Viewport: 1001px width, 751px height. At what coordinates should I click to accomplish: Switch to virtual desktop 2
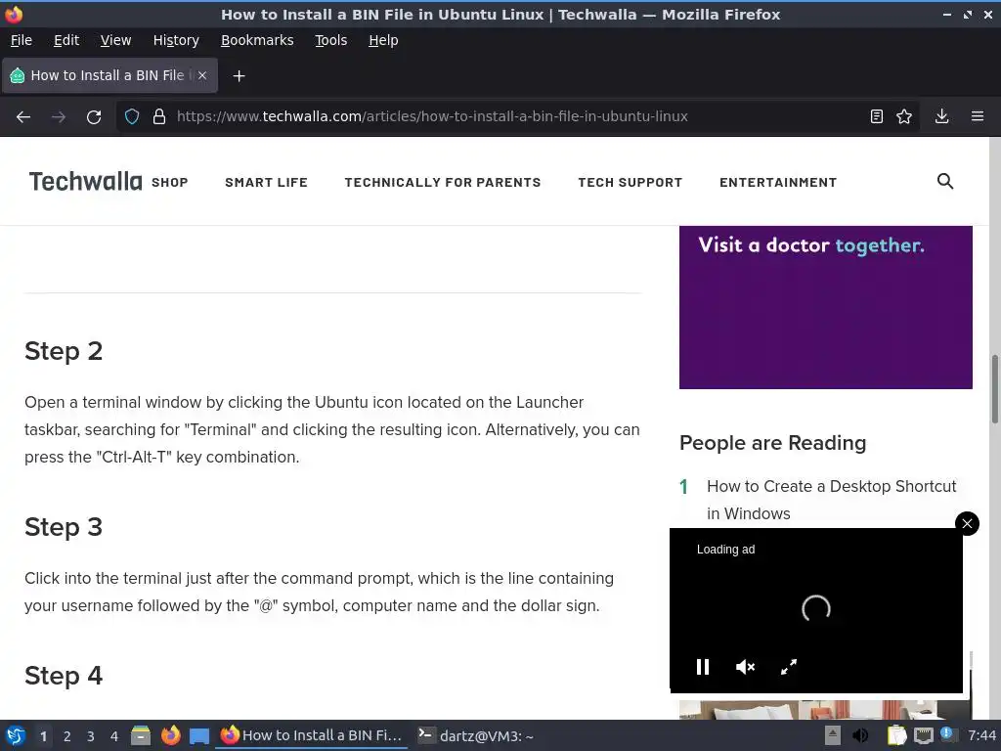click(67, 736)
